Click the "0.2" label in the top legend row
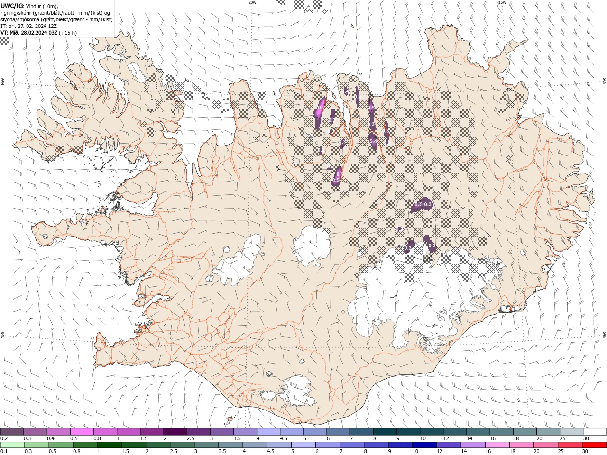Image resolution: width=607 pixels, height=455 pixels. [4, 438]
